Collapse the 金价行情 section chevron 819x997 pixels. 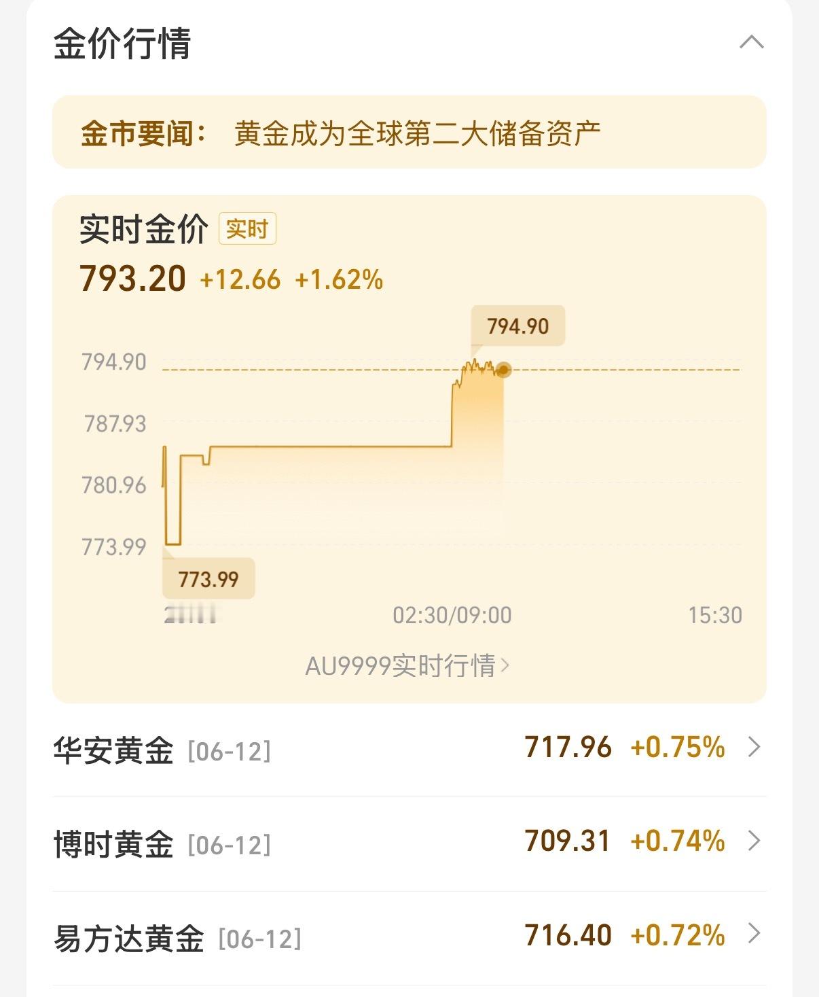coord(752,43)
